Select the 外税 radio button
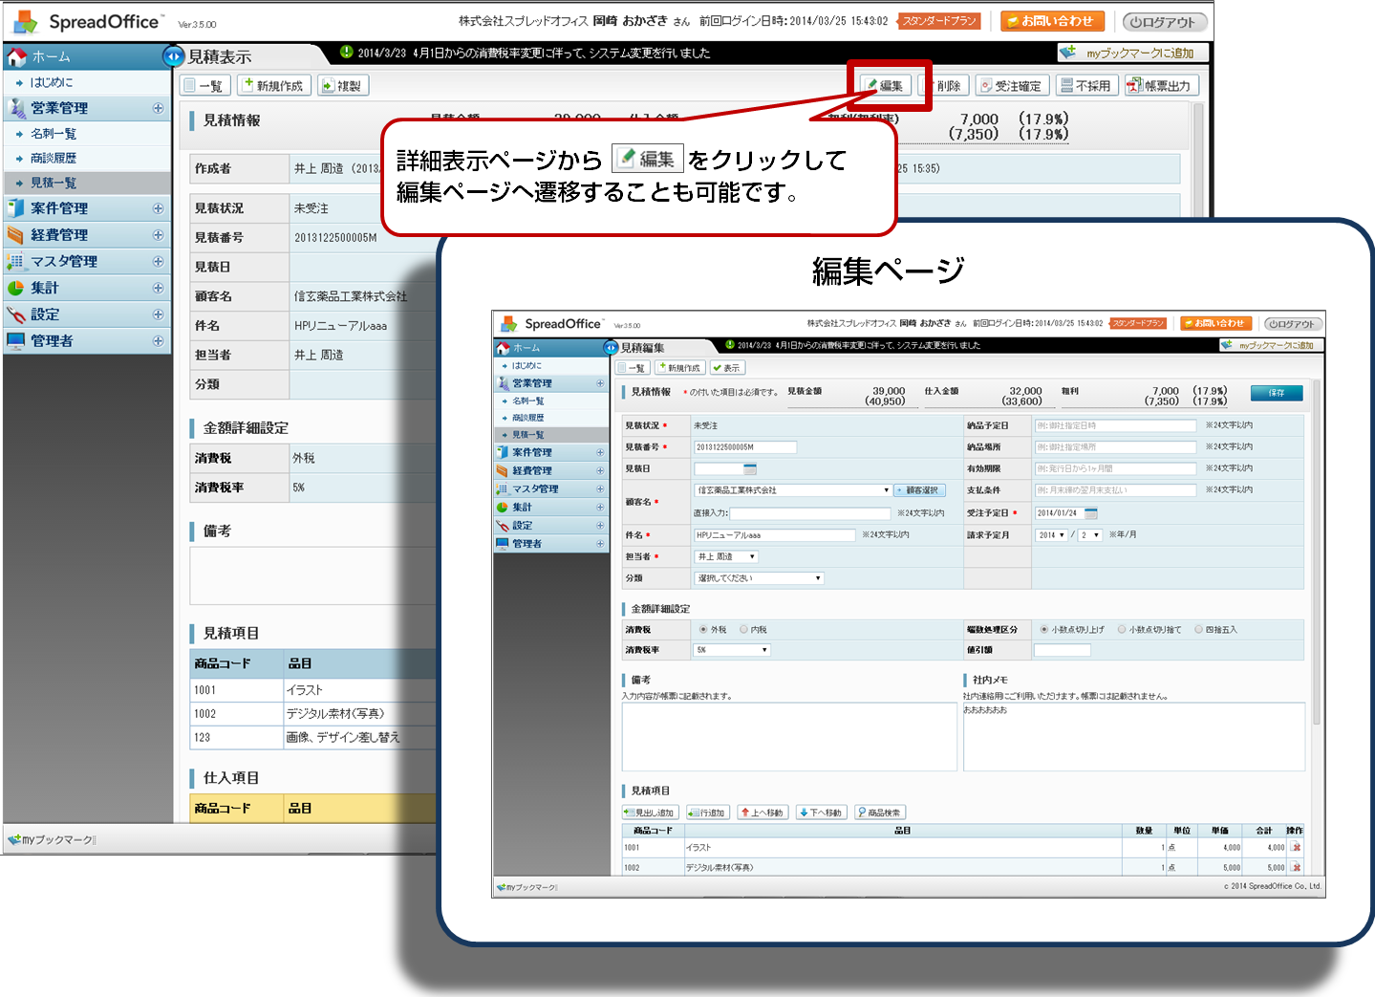This screenshot has height=997, width=1375. pos(704,630)
